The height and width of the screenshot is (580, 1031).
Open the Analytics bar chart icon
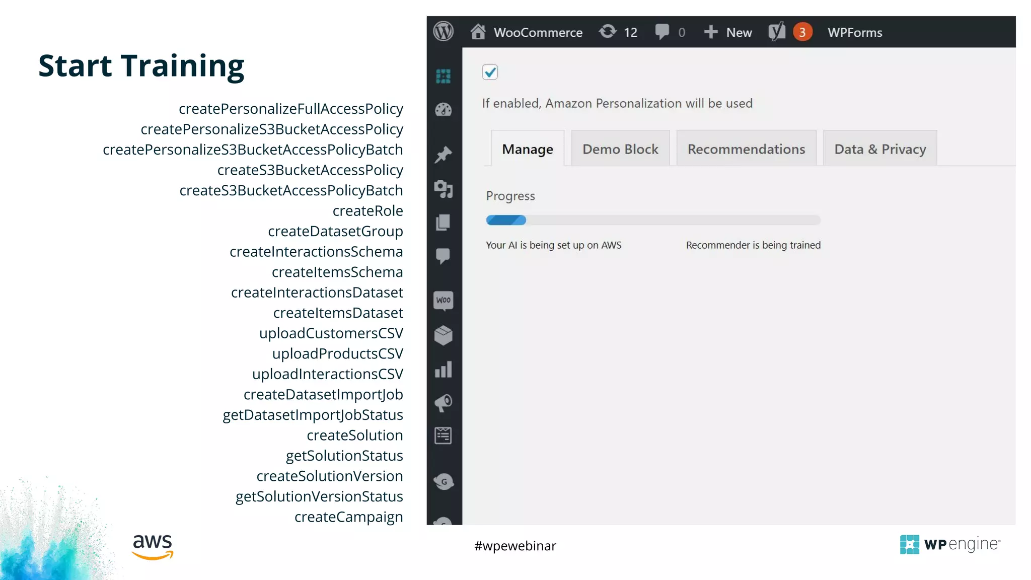point(443,370)
